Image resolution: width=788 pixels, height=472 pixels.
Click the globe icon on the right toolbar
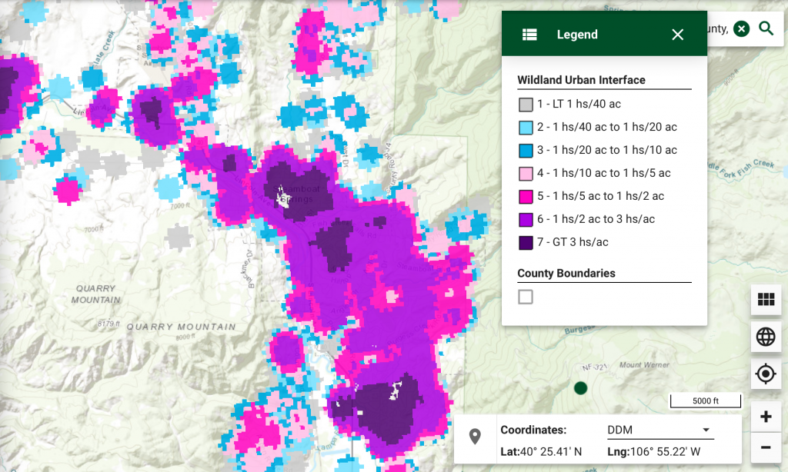point(766,337)
